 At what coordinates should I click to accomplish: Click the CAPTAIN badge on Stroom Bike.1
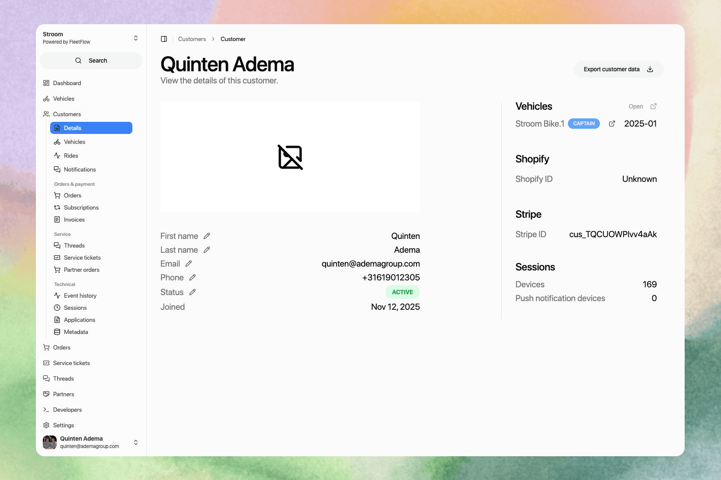[583, 124]
